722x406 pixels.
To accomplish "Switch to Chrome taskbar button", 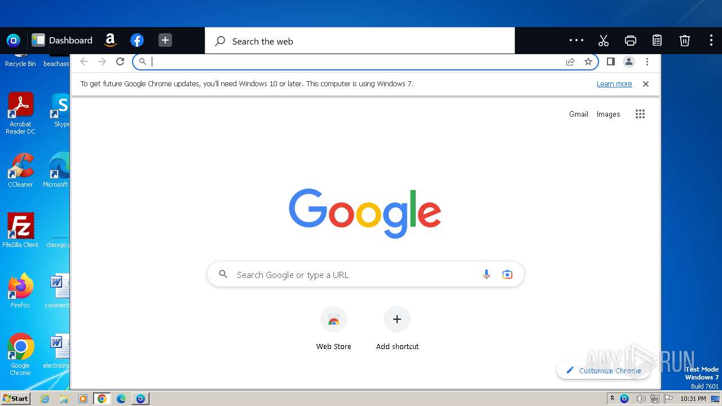I will pyautogui.click(x=102, y=399).
